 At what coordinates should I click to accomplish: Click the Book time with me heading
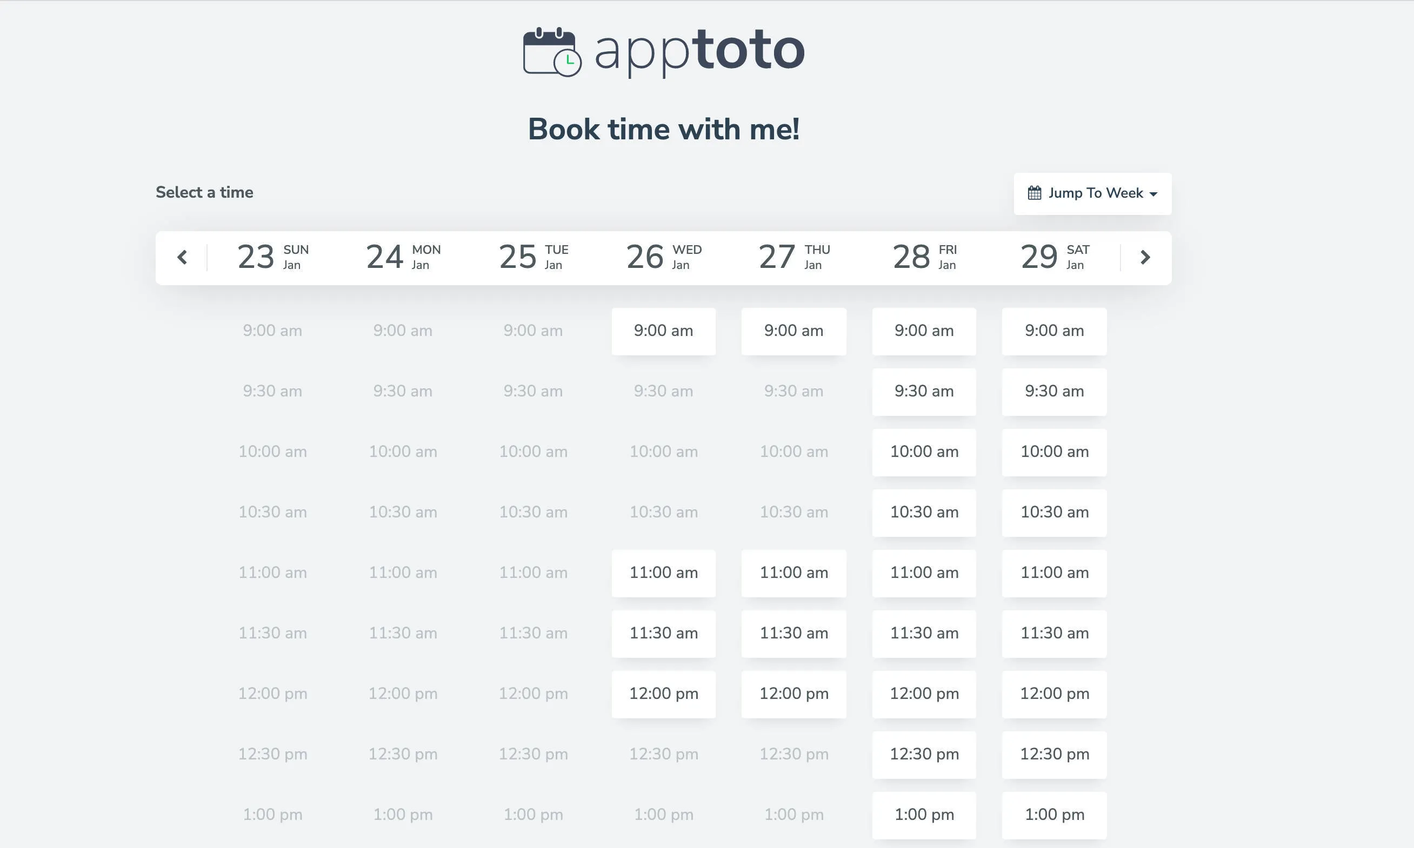pos(664,129)
